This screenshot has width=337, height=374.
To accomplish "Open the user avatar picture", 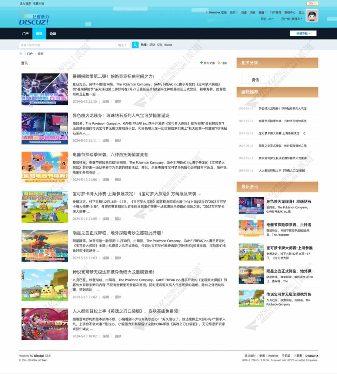I will pyautogui.click(x=312, y=16).
